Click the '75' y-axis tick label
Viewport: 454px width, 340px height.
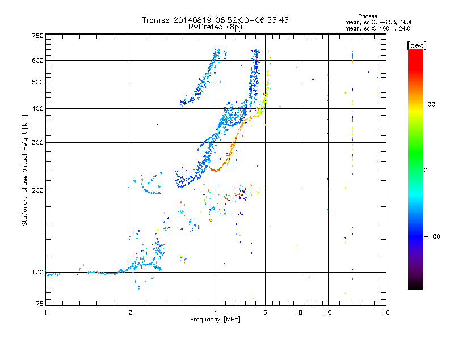point(40,304)
